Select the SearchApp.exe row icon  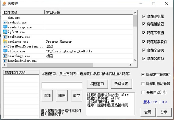coord(5,56)
